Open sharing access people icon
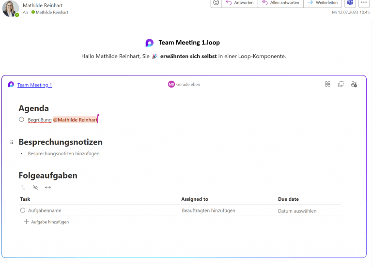Viewport: 372px width, 268px height. (354, 84)
